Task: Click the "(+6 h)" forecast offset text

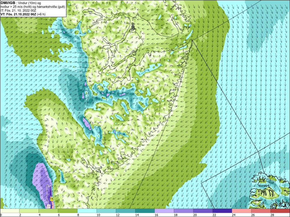Action: coord(41,14)
